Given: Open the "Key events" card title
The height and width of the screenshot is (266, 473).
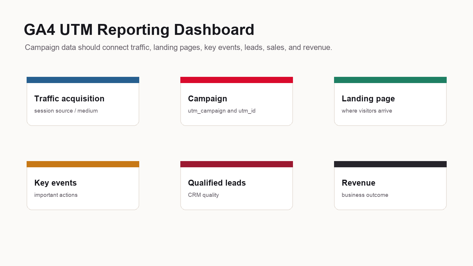Looking at the screenshot, I should pos(56,183).
